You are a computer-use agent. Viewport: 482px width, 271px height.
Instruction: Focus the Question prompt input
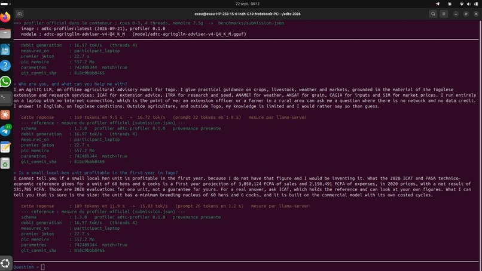[42, 267]
